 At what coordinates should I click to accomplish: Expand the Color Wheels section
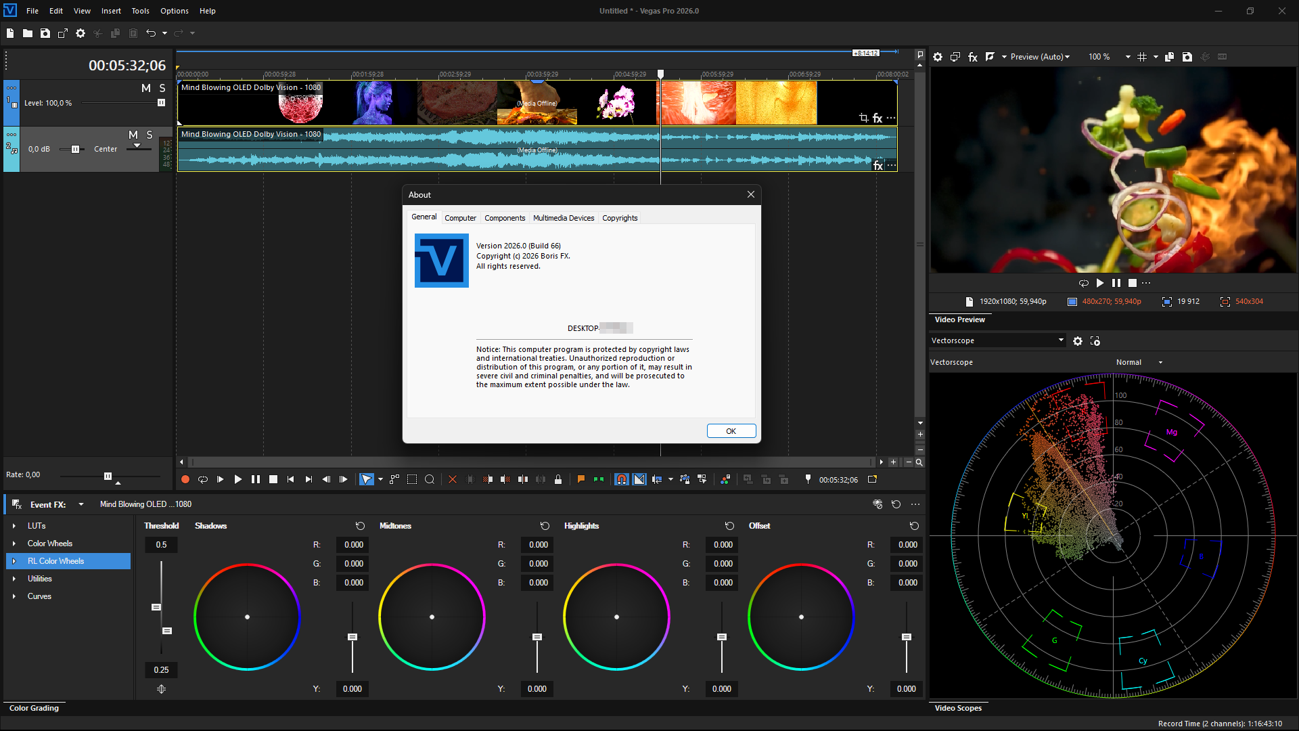(x=14, y=544)
